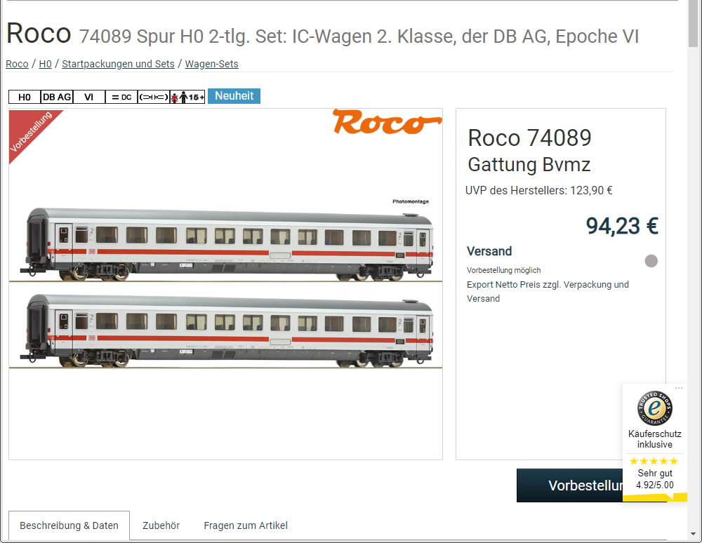This screenshot has height=543, width=702.
Task: Click the blue Neuheit label
Action: pos(234,96)
